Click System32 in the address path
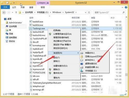This screenshot has width=129, height=98. (x=70, y=12)
